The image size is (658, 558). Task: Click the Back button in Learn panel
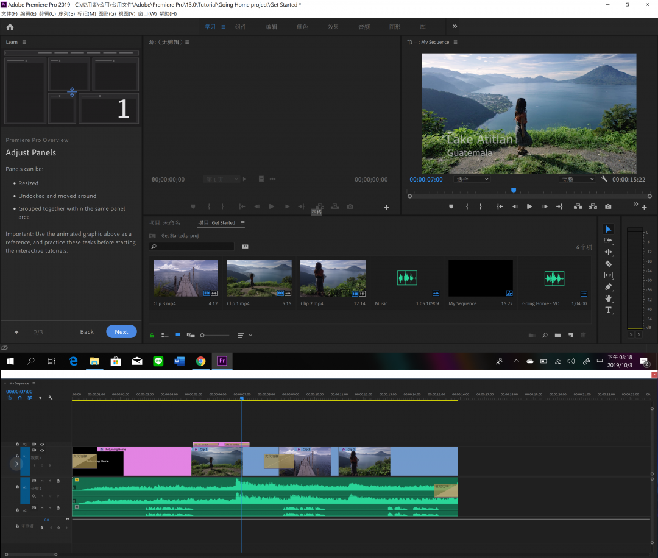pyautogui.click(x=87, y=331)
